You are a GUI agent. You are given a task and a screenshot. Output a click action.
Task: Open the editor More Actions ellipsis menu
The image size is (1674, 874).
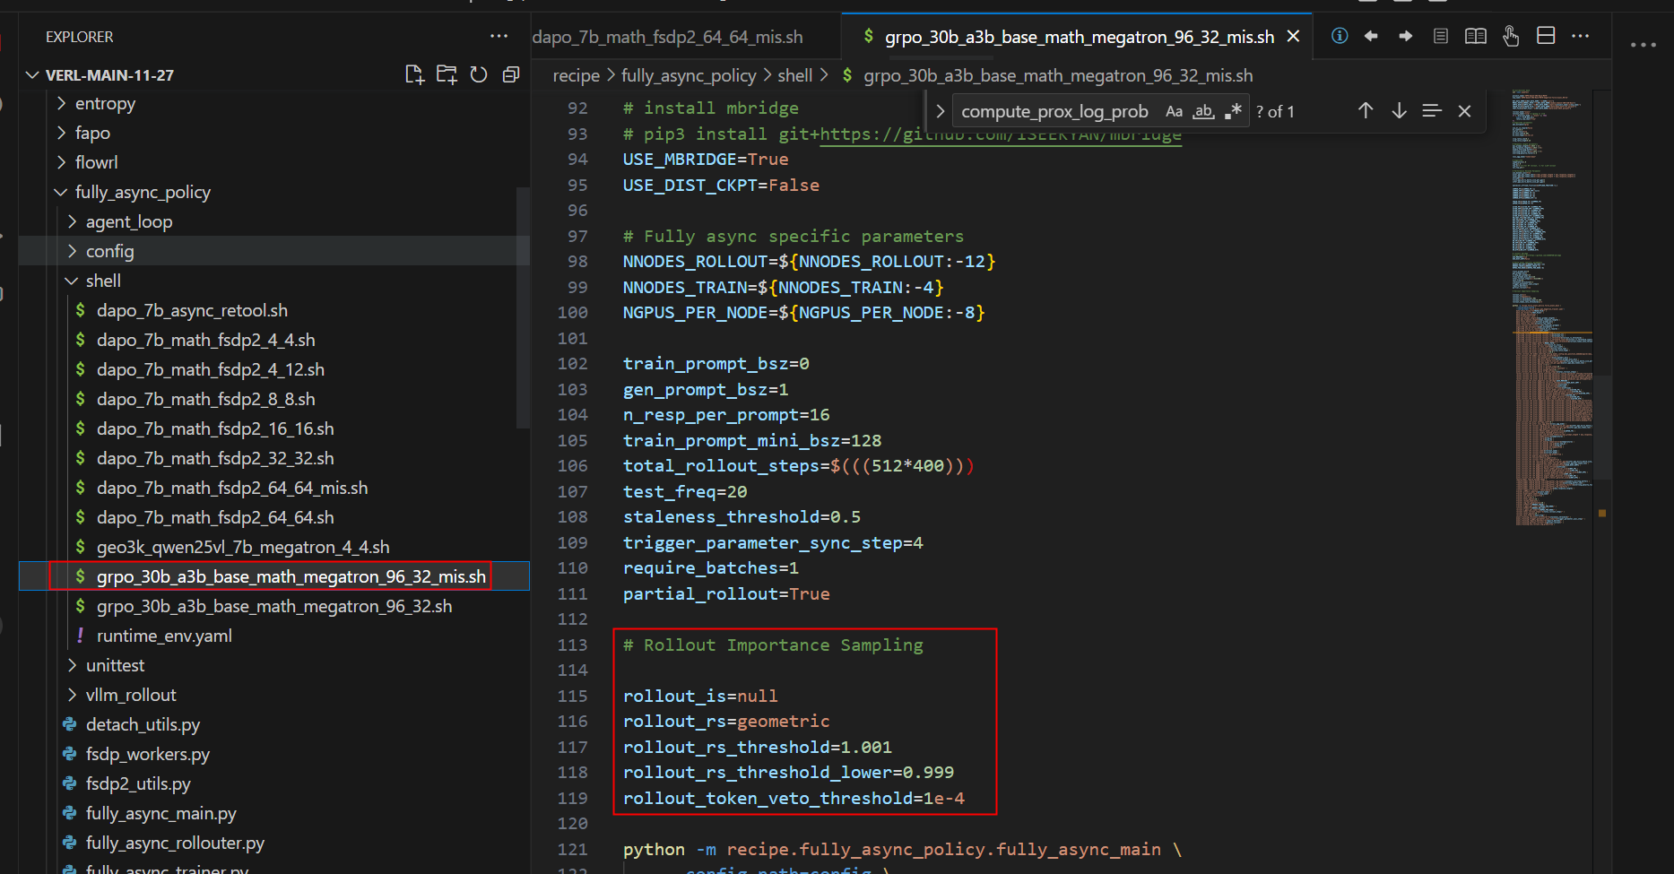[1581, 36]
